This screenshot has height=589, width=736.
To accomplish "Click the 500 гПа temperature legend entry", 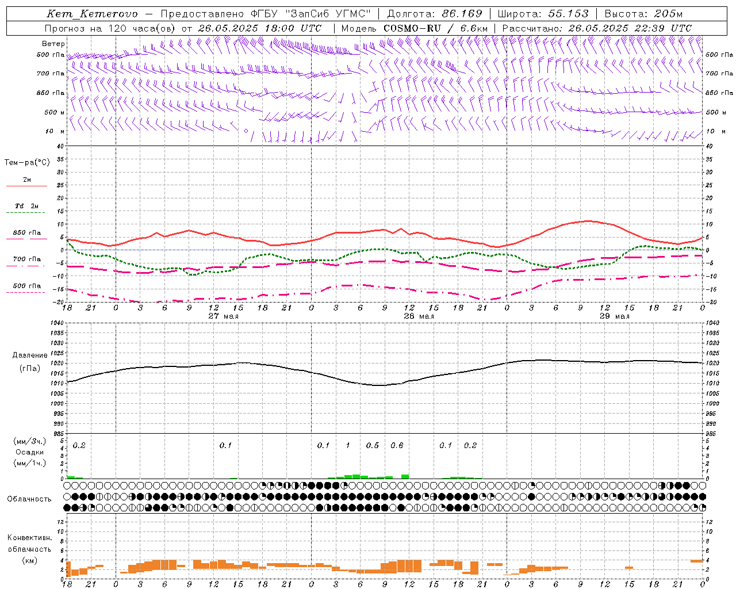I will pos(26,286).
